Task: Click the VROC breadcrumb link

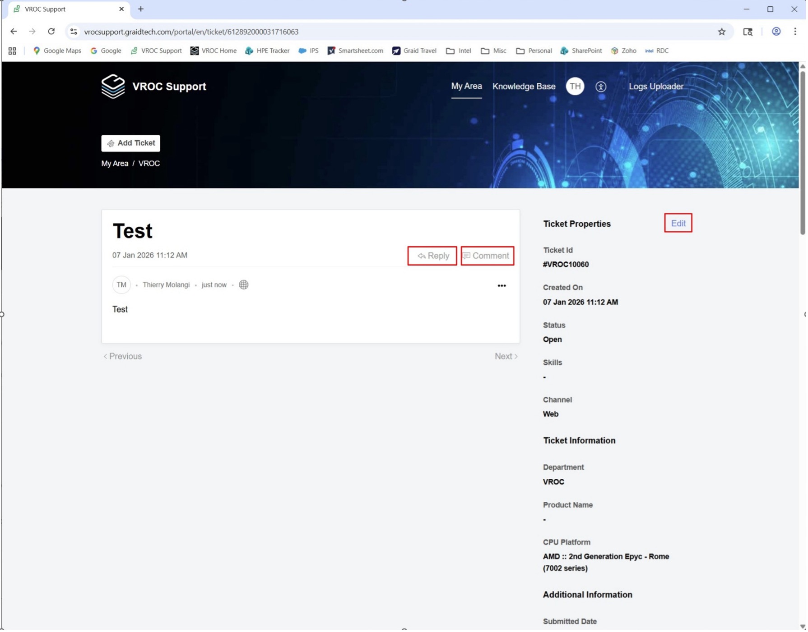Action: click(x=149, y=163)
